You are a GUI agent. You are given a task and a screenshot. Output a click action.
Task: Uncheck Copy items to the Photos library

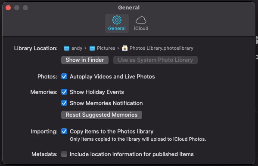point(64,131)
